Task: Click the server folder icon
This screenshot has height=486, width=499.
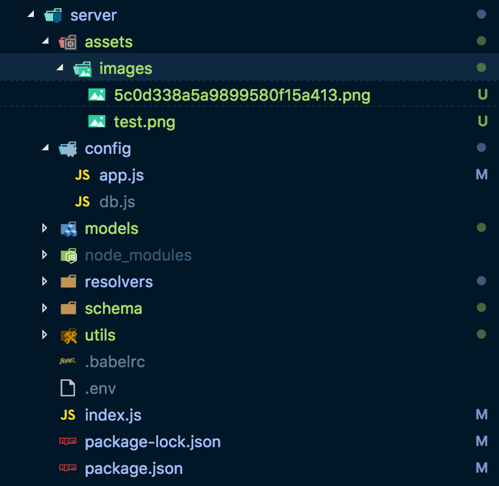Action: [53, 15]
